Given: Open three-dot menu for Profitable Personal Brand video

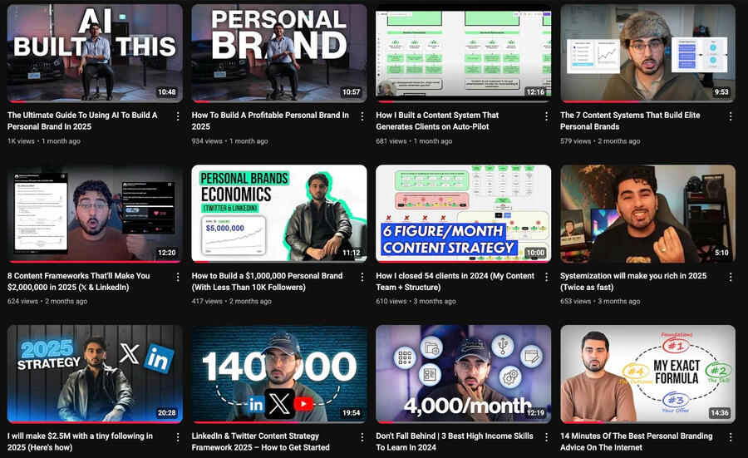Looking at the screenshot, I should pos(362,116).
